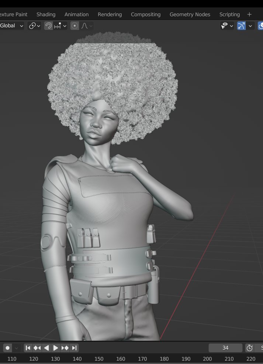
Task: Toggle the magnet snapping button
Action: (48, 26)
